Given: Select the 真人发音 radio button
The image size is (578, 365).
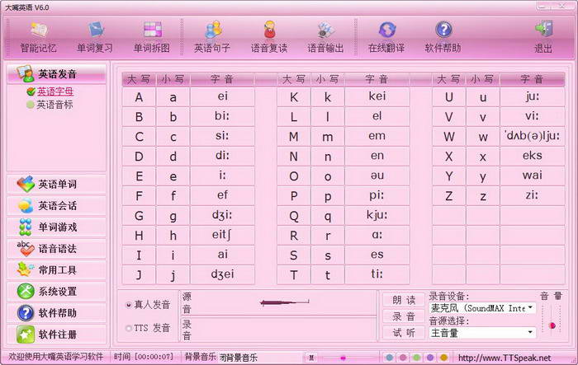Looking at the screenshot, I should click(128, 305).
